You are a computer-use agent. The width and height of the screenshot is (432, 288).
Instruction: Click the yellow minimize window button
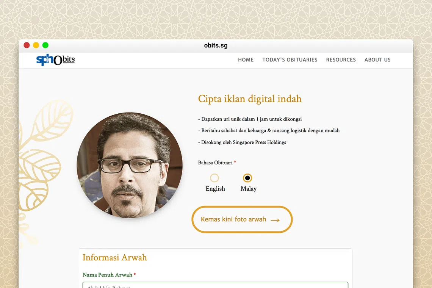pos(36,45)
